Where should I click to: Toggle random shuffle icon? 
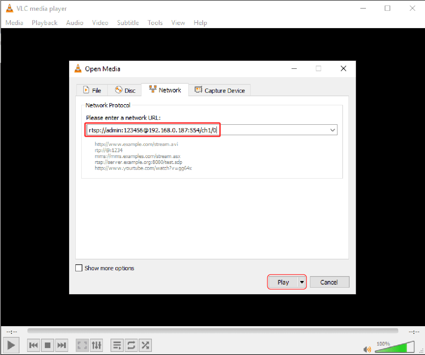[x=145, y=345]
